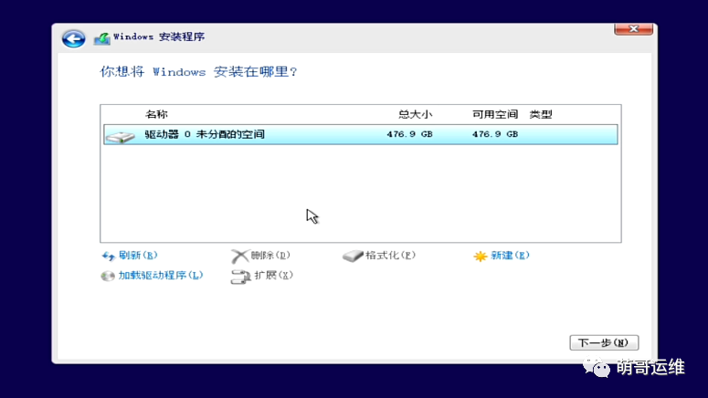Click the extend partition icon

(x=240, y=277)
